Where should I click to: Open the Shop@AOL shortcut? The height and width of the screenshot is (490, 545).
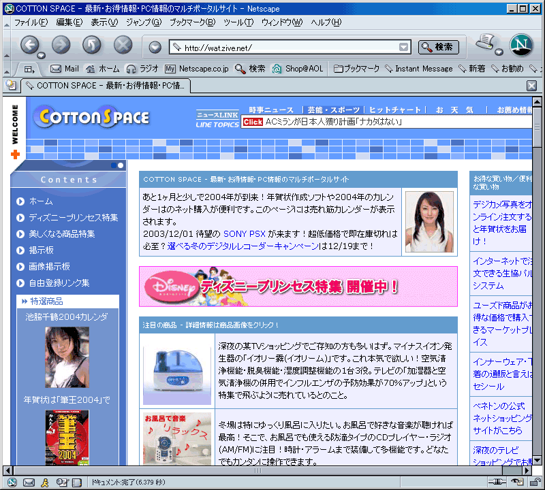click(298, 69)
